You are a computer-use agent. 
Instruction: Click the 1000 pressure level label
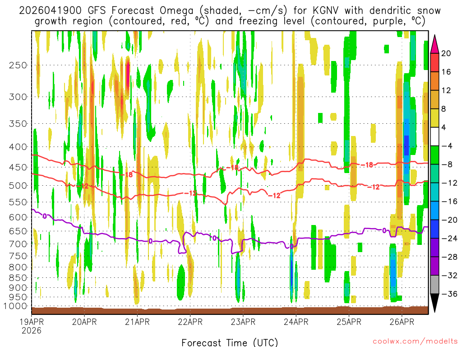click(x=15, y=306)
